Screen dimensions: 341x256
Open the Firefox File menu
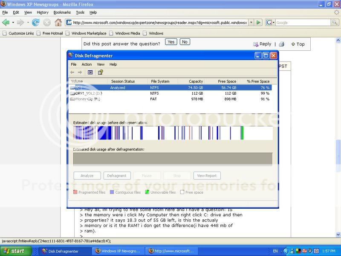click(5, 12)
